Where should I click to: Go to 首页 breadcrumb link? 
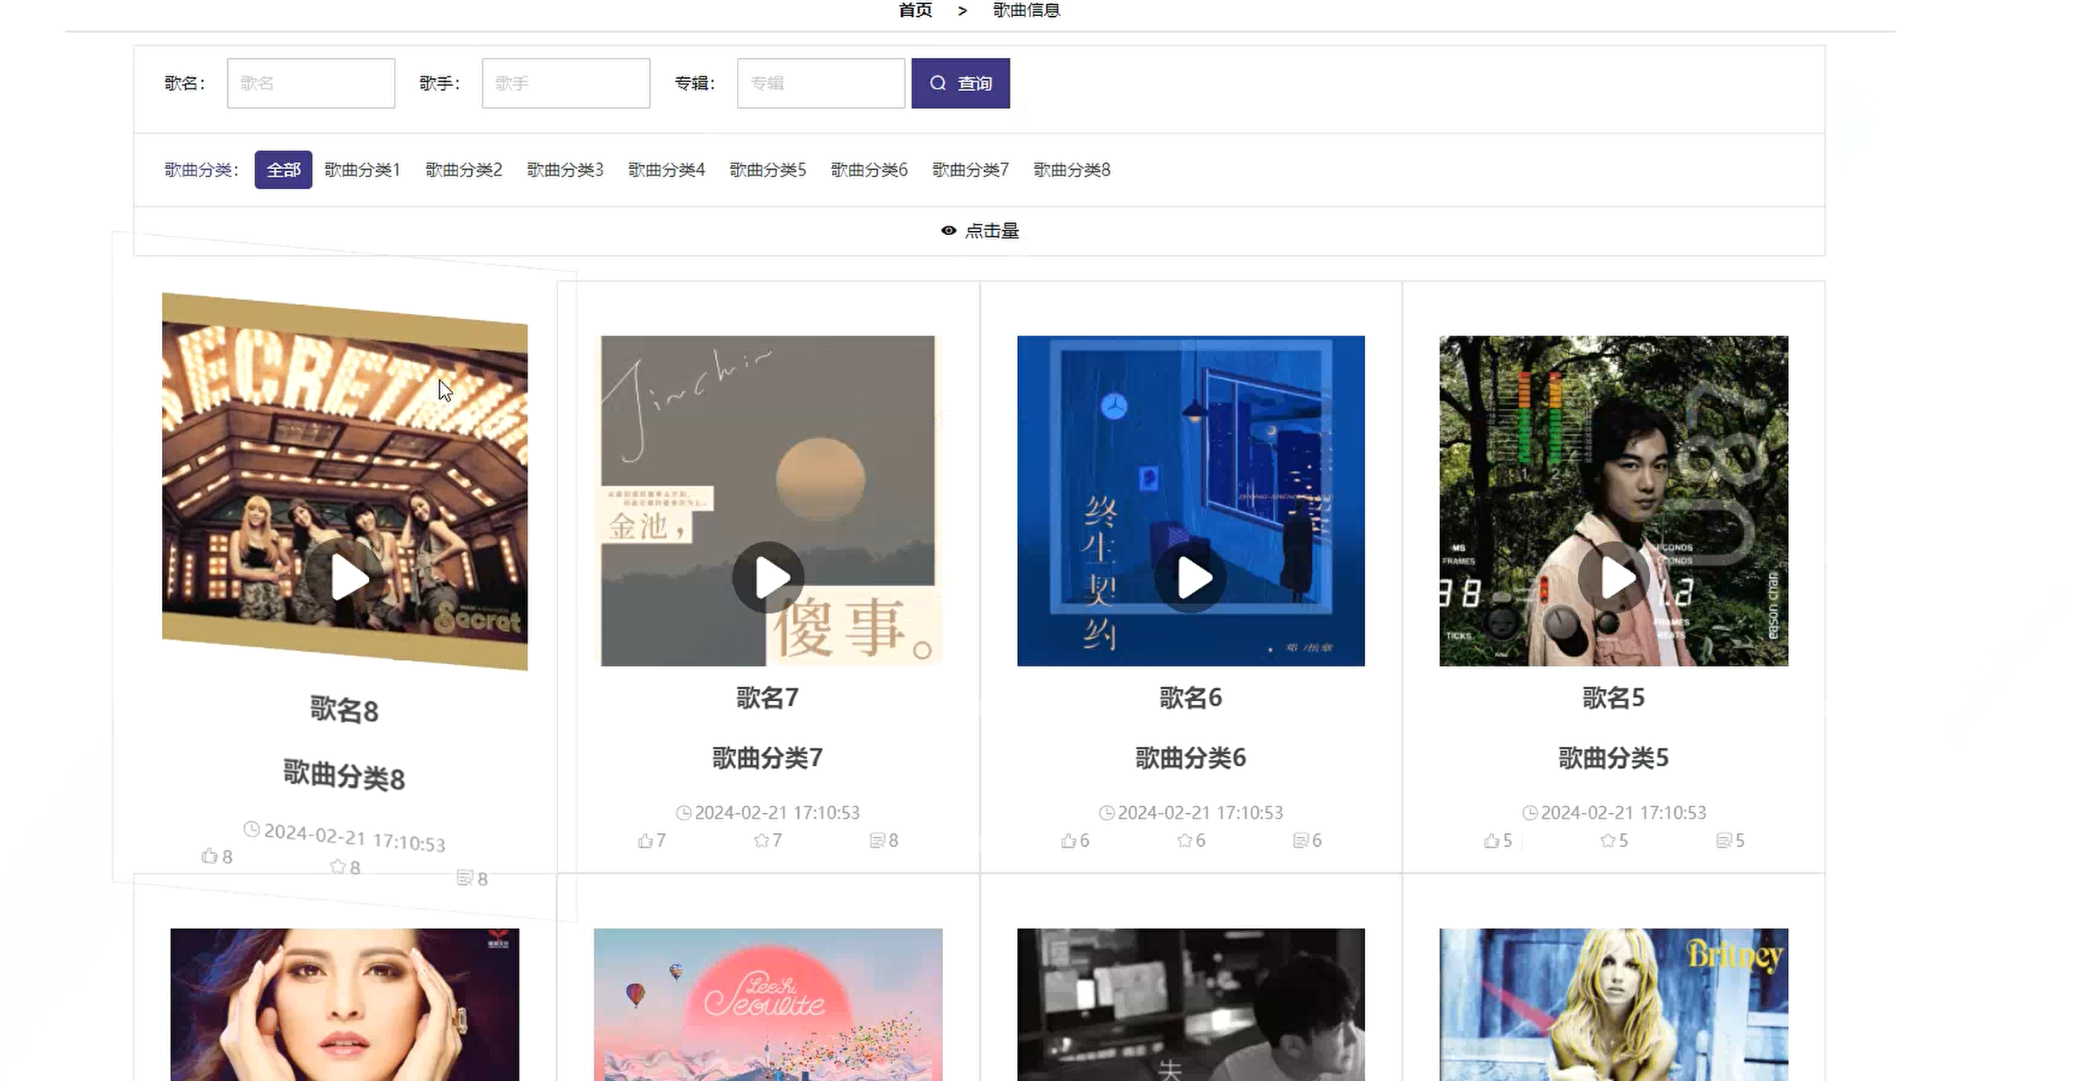916,10
